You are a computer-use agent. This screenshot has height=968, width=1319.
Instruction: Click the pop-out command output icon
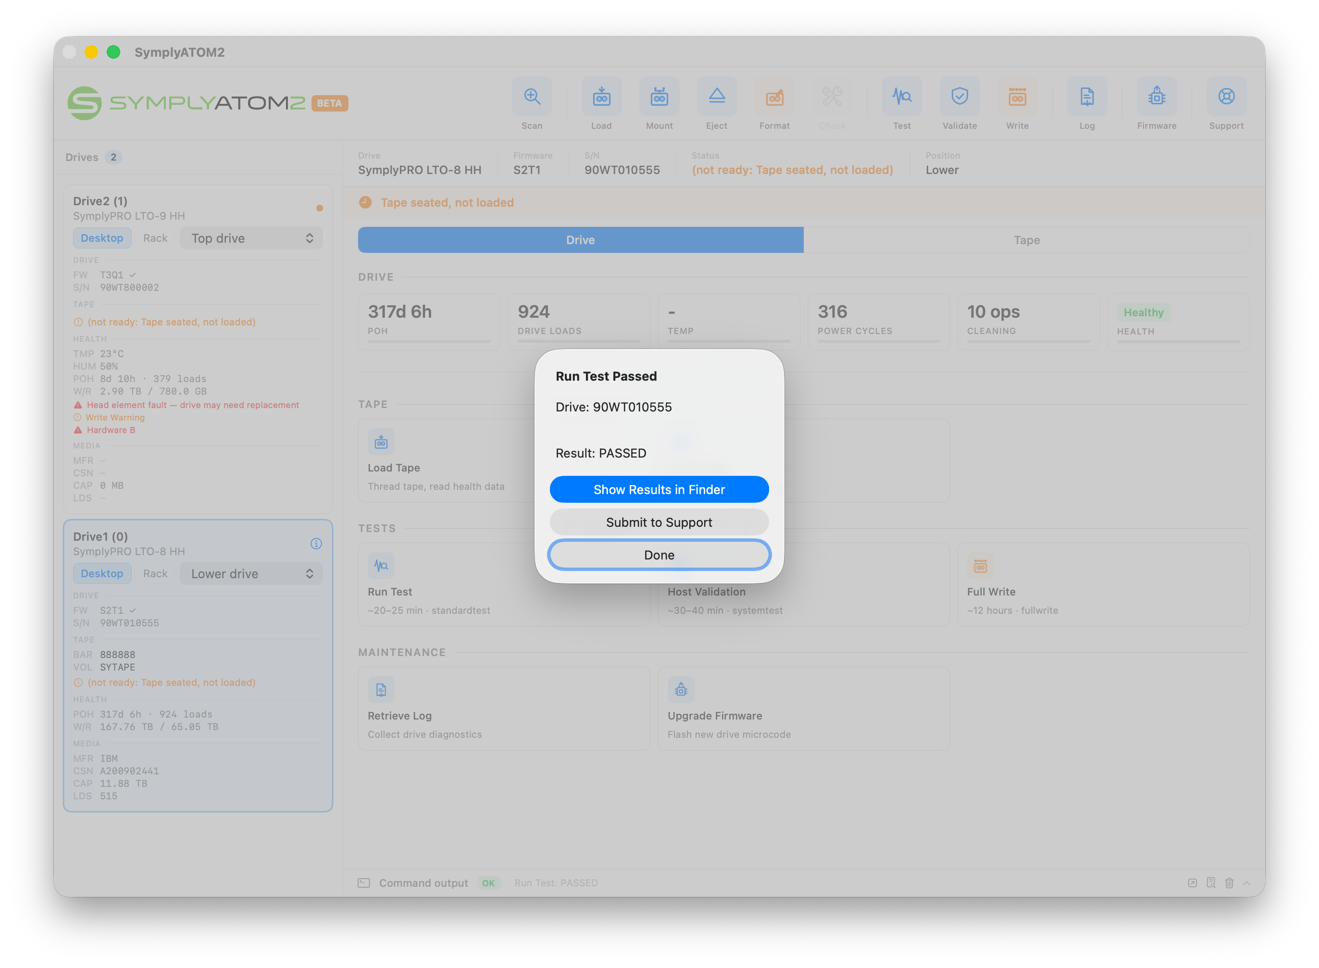[1193, 883]
